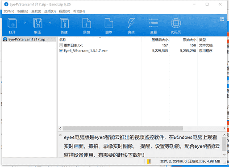Screen dimensions: 229x167
Task: Click the sort indicator chevron above the 名称 column
Action: [100, 37]
